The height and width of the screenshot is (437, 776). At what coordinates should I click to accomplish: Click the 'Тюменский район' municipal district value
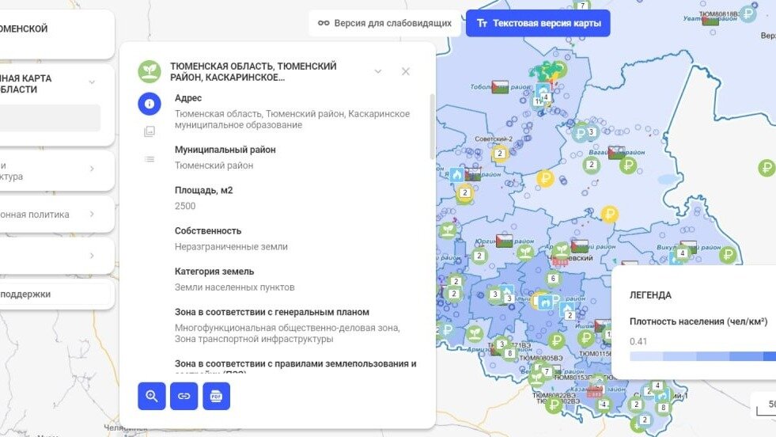coord(214,165)
